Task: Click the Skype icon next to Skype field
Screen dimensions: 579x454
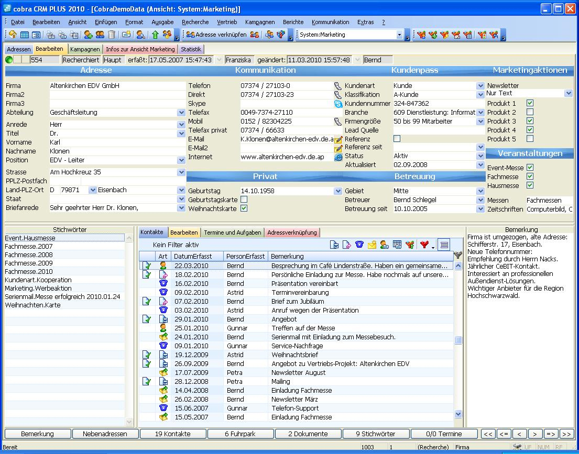Action: pos(338,104)
